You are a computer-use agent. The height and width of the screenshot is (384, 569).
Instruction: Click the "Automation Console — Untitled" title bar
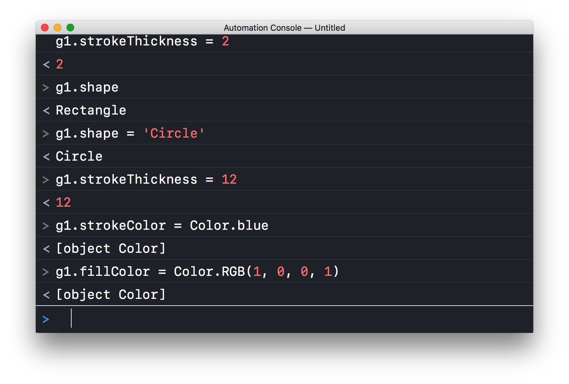tap(284, 28)
